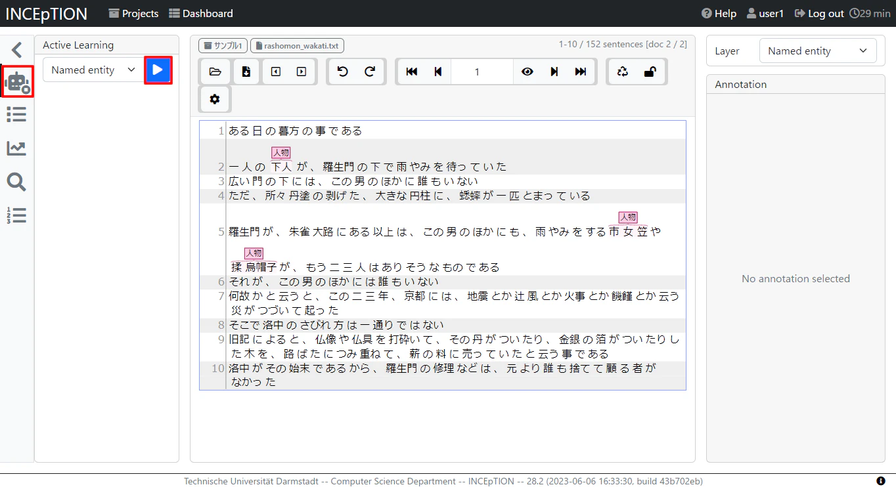Click the word 旧記 in sentence 9
The height and width of the screenshot is (487, 896).
click(239, 340)
